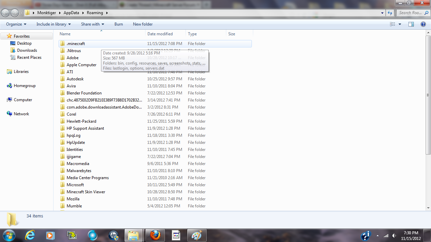Screen dimensions: 431x242
Task: Show hidden system tray icons
Action: tap(377, 236)
